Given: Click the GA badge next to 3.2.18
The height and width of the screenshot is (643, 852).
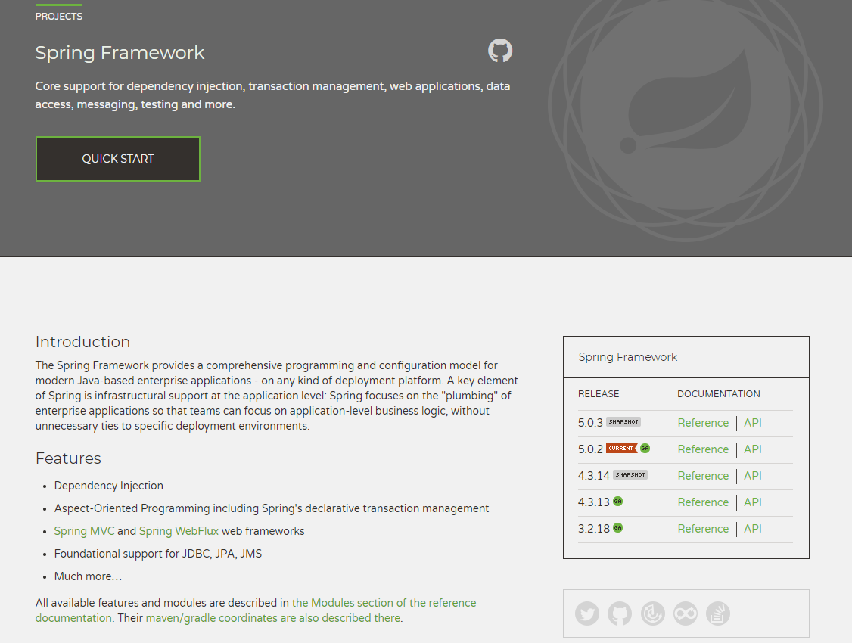Looking at the screenshot, I should click(x=617, y=528).
